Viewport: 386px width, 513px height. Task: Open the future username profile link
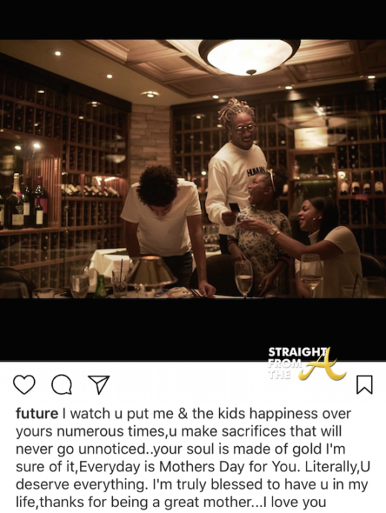tap(37, 414)
